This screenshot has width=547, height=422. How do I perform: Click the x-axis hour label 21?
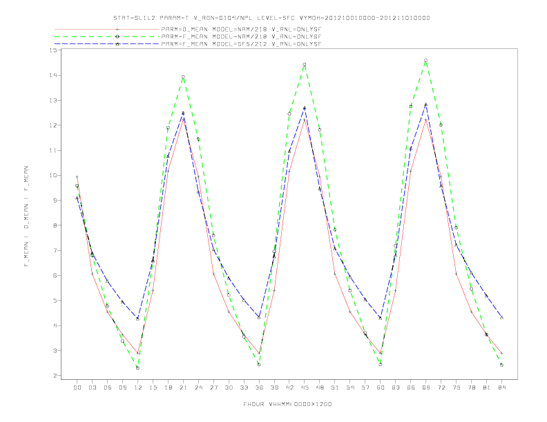click(x=183, y=388)
